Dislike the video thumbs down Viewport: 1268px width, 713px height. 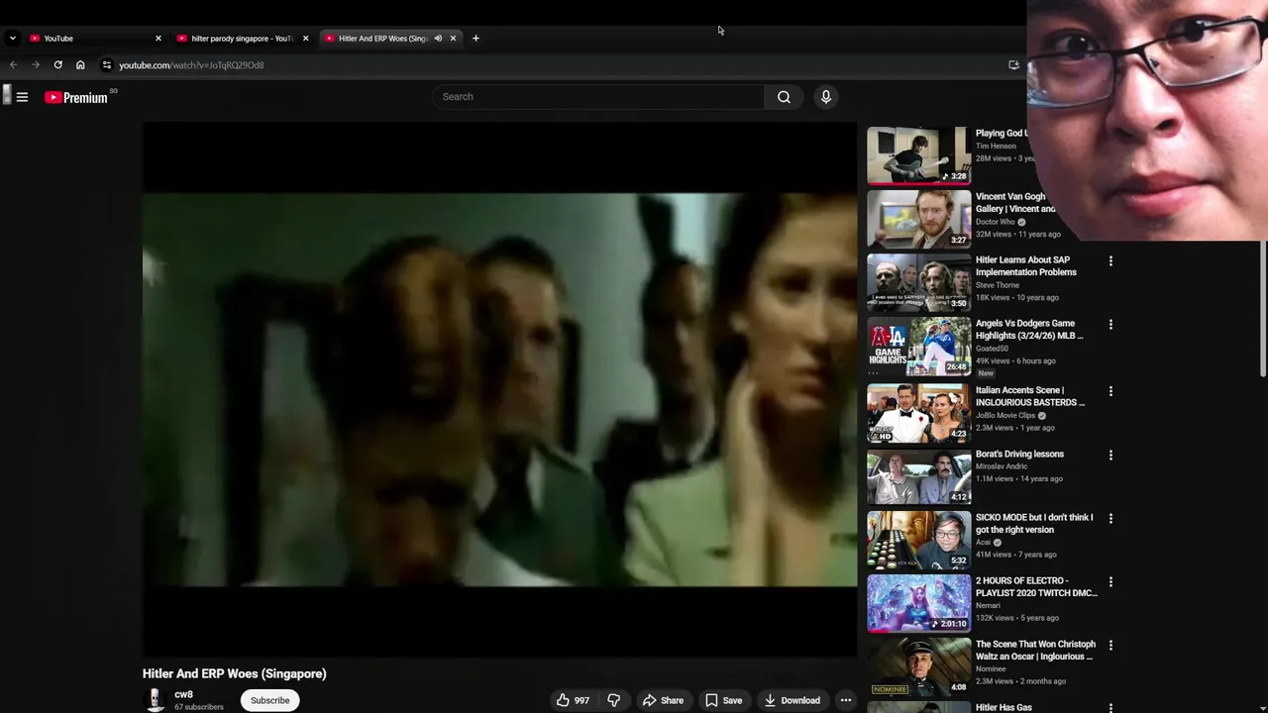614,700
